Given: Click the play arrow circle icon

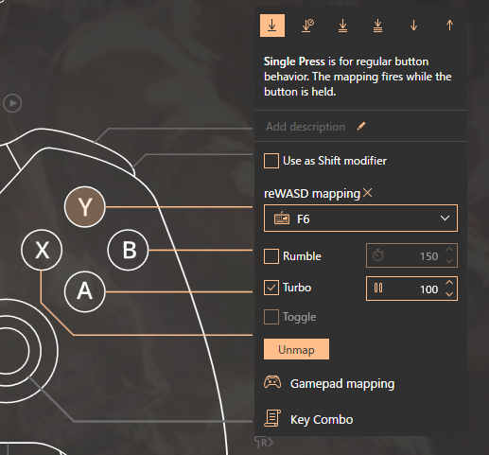Looking at the screenshot, I should tap(12, 103).
